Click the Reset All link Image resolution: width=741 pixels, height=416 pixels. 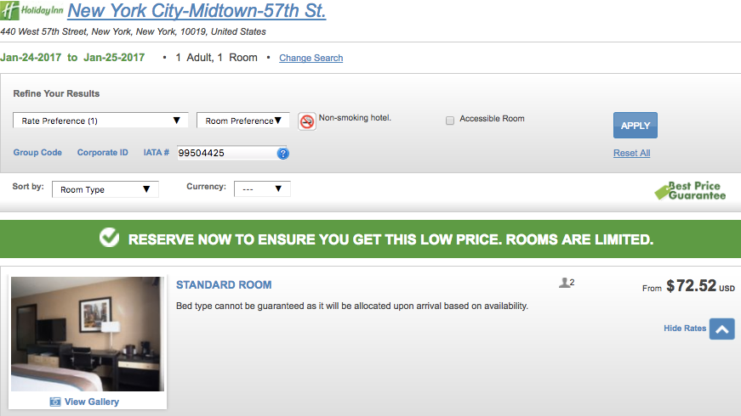coord(632,154)
